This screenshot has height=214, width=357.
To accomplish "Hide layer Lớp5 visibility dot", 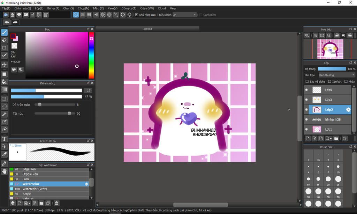I will [x=307, y=90].
